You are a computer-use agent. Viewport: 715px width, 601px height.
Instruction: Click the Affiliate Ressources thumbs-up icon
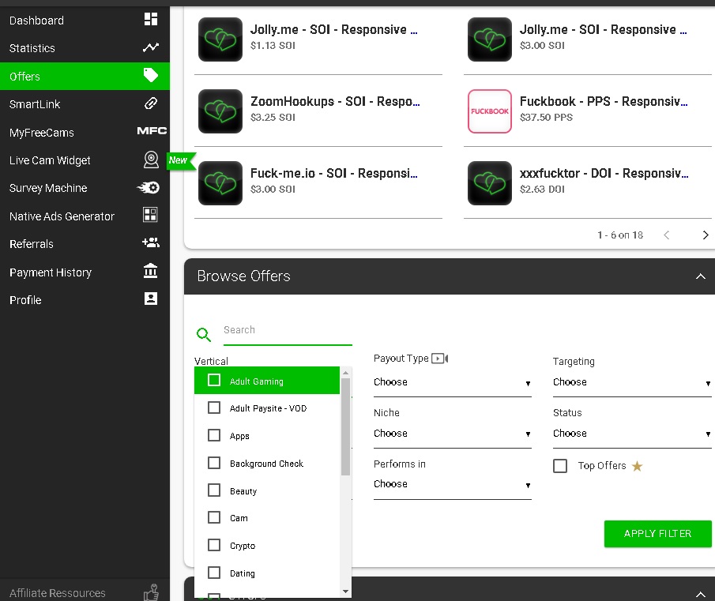pos(151,592)
